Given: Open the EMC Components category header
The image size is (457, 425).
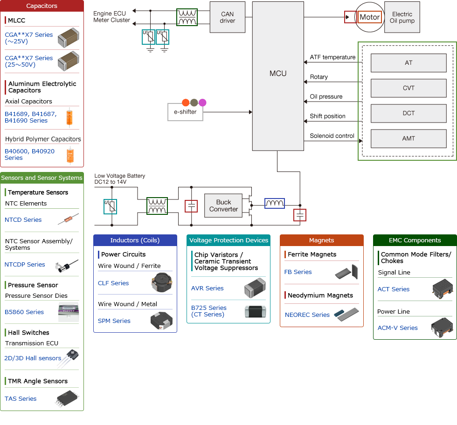Looking at the screenshot, I should (x=414, y=240).
